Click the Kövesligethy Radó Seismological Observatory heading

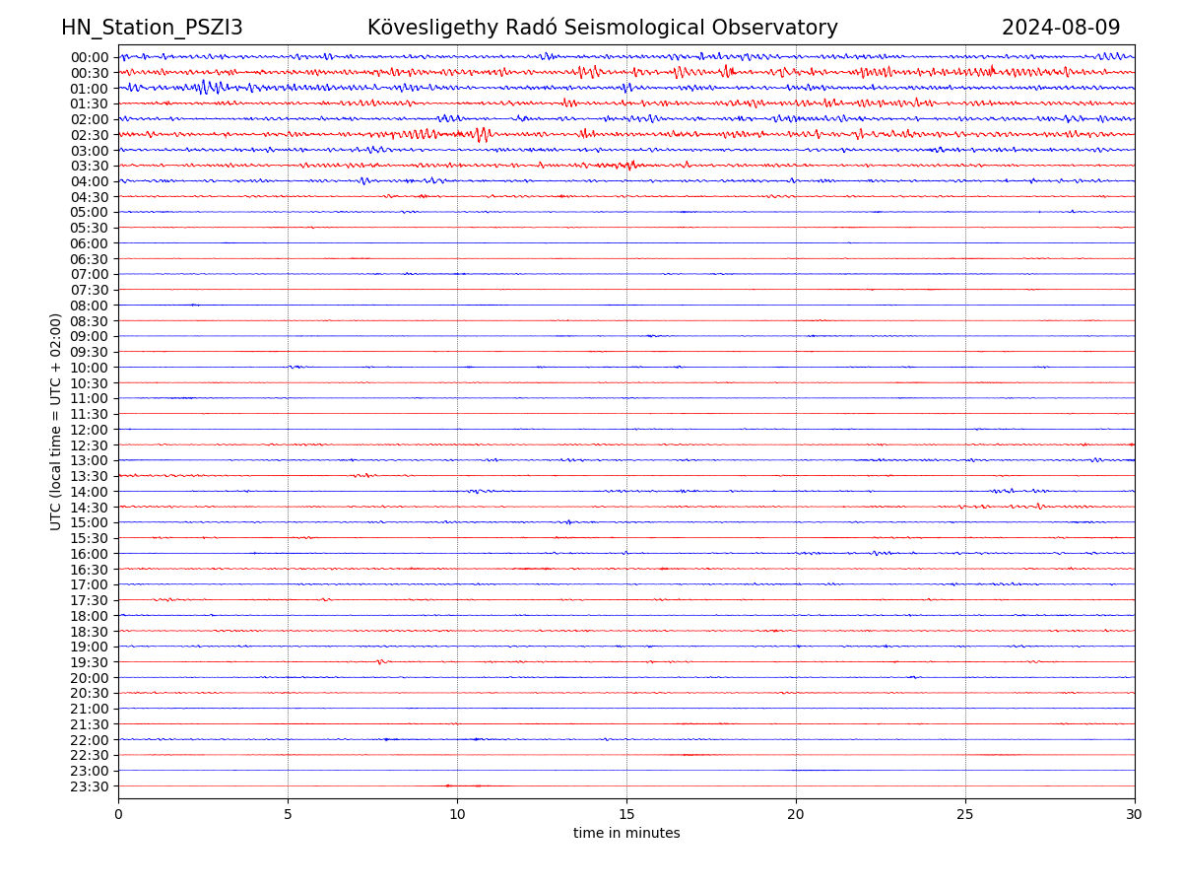pos(602,29)
